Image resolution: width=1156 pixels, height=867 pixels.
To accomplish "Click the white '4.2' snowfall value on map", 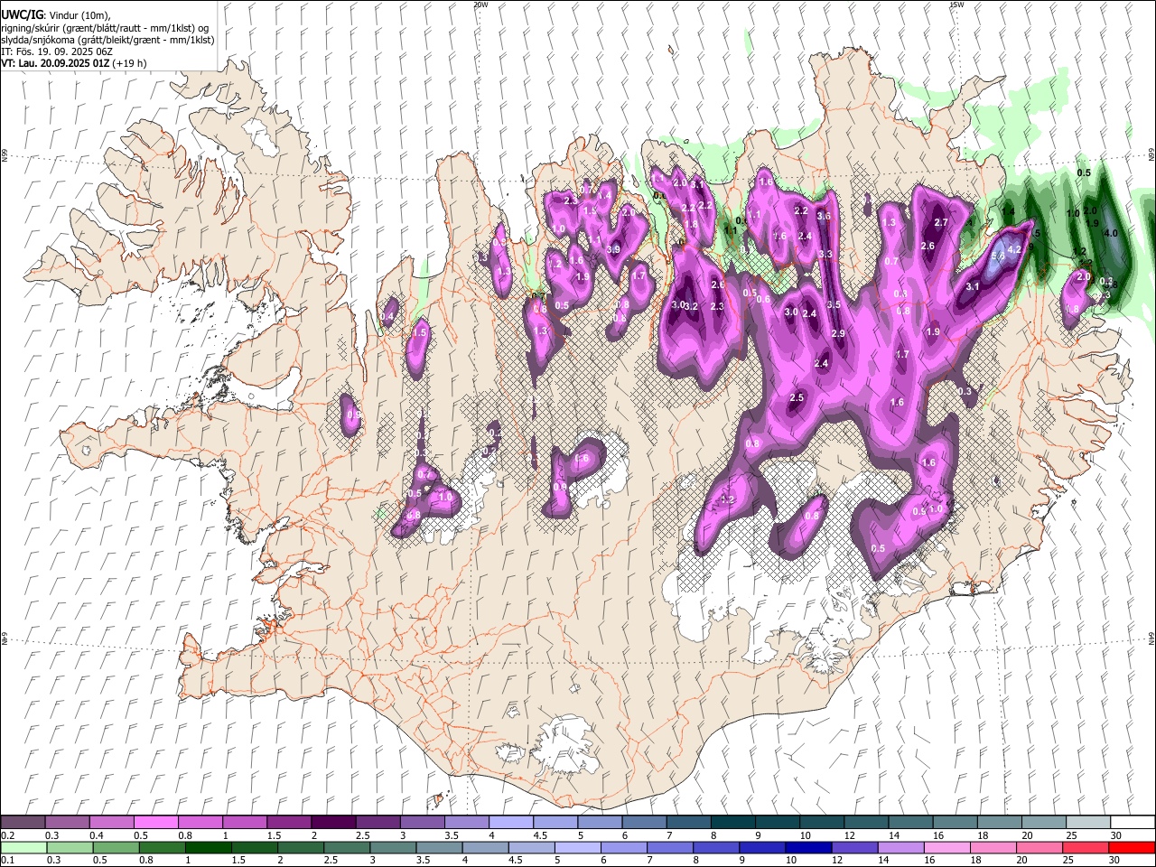I will [x=1013, y=250].
